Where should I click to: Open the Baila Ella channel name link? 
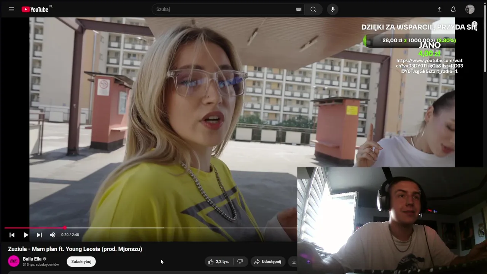coord(32,259)
